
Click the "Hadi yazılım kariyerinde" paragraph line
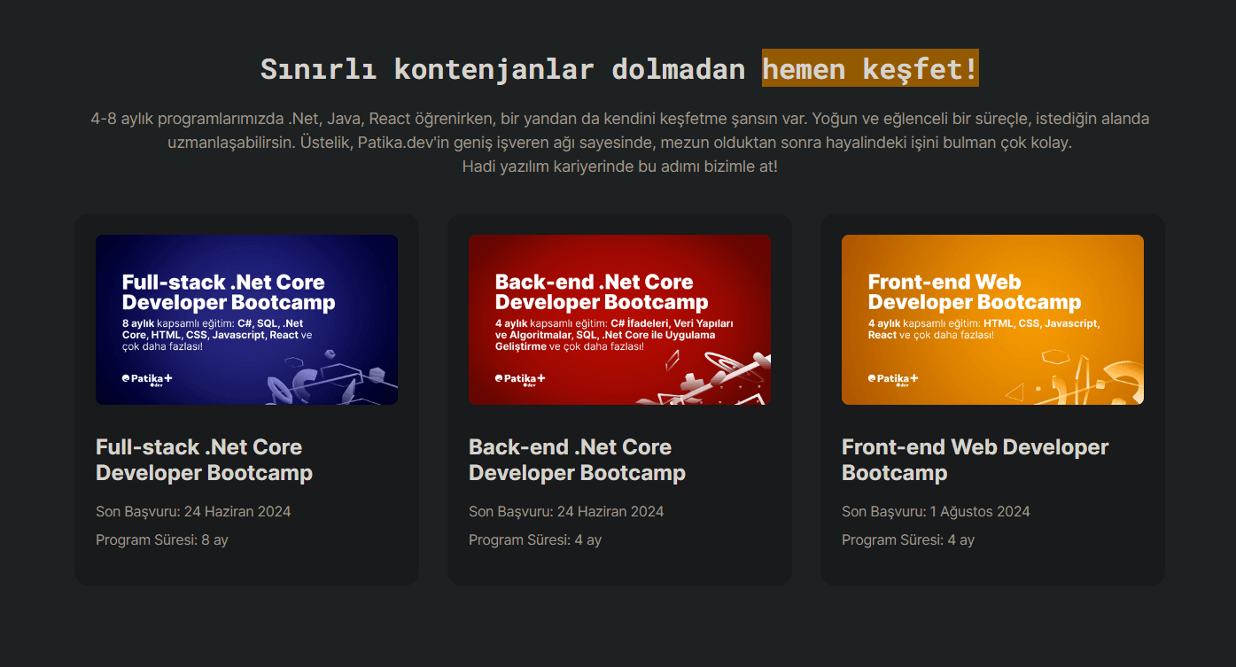(x=619, y=167)
